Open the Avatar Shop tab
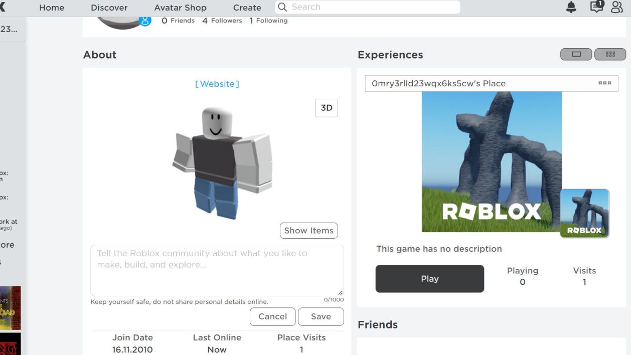 click(x=180, y=8)
